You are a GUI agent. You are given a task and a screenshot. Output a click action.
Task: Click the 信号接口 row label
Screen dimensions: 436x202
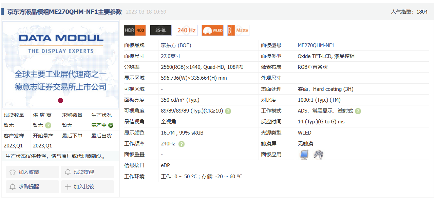[x=134, y=165]
